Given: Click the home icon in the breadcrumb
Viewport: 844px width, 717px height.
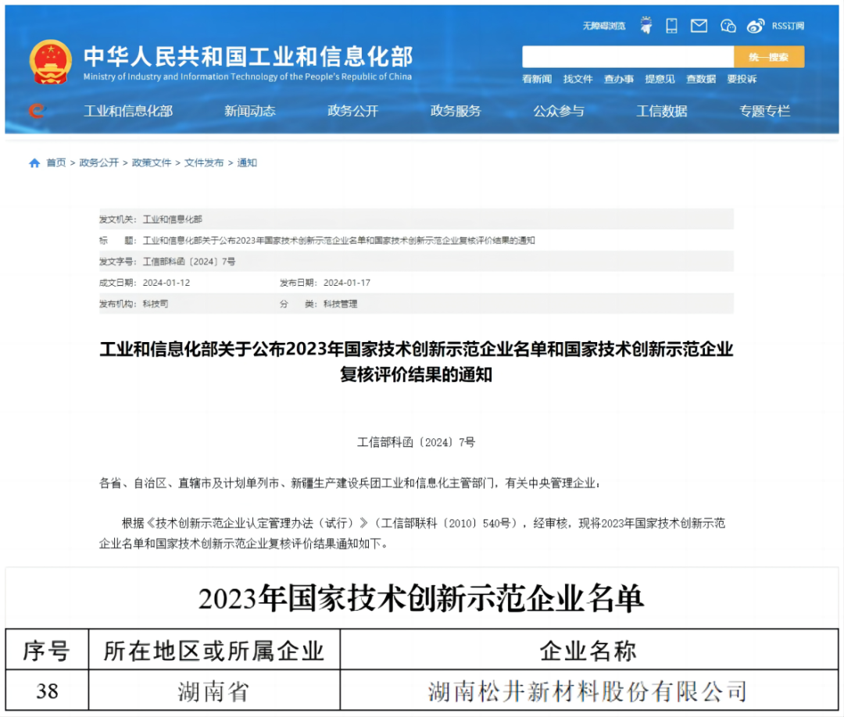Looking at the screenshot, I should (34, 163).
